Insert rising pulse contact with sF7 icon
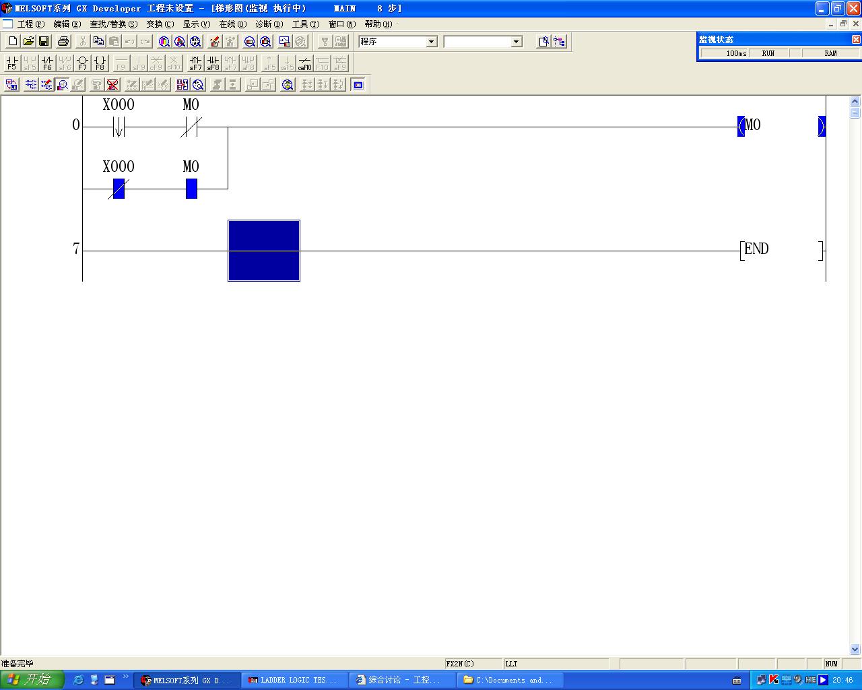 195,63
